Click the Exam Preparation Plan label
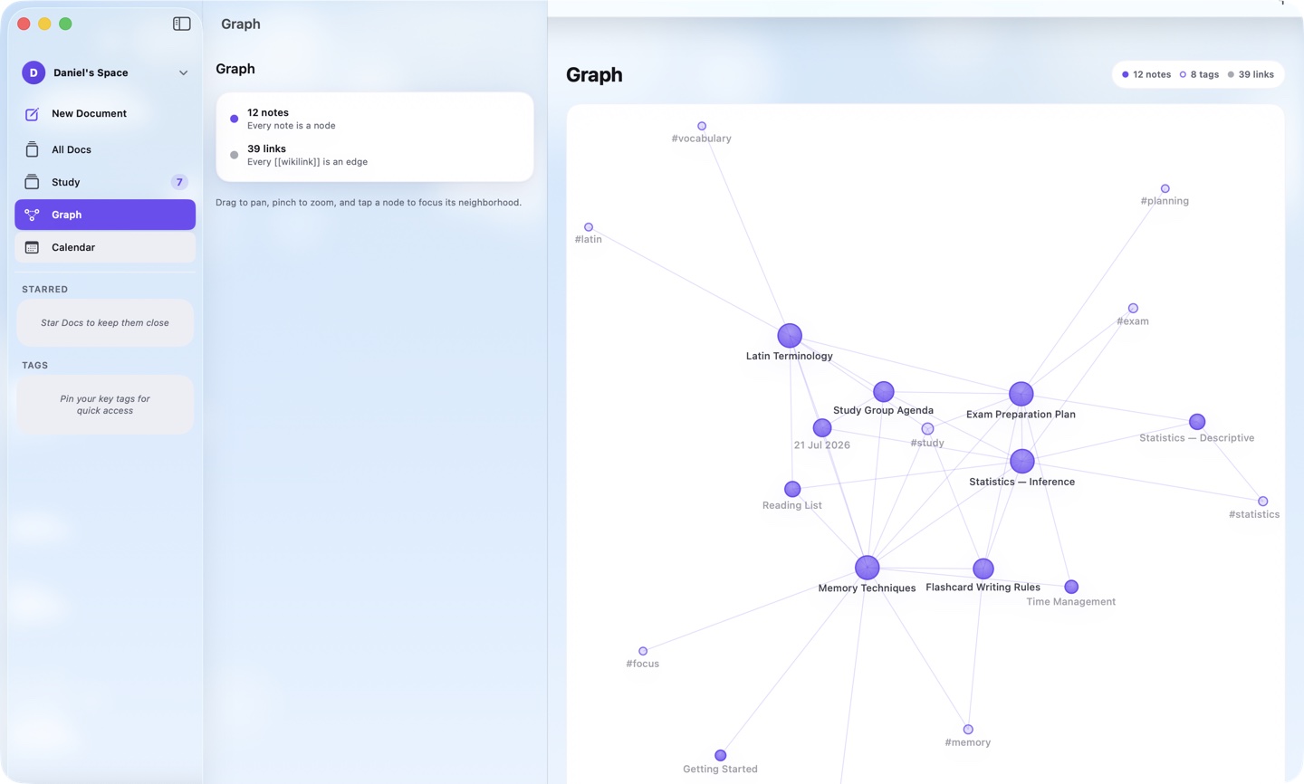The width and height of the screenshot is (1304, 784). [x=1021, y=415]
